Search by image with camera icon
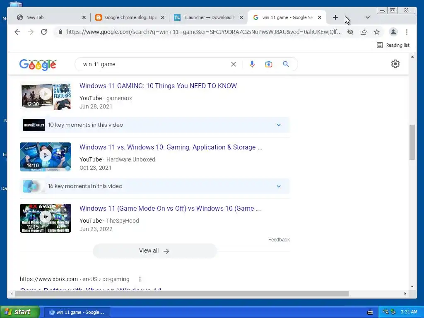This screenshot has height=318, width=424. click(x=268, y=64)
